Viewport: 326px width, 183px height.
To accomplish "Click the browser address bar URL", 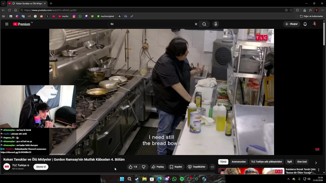I will coord(50,10).
